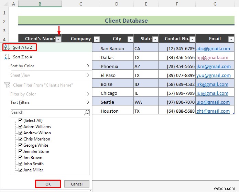
Task: Uncheck Jim Brown in the filter list
Action: tap(20, 157)
